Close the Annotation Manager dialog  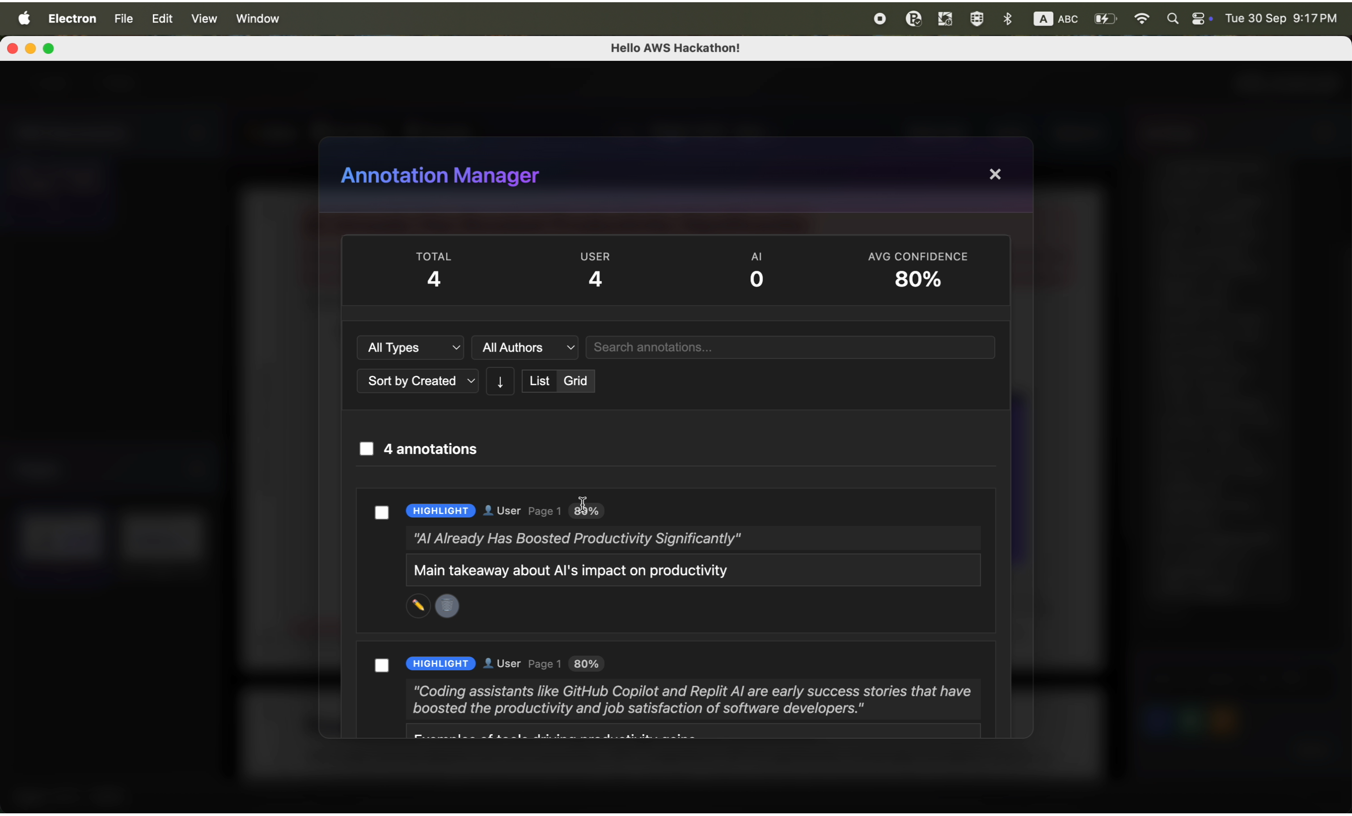995,174
